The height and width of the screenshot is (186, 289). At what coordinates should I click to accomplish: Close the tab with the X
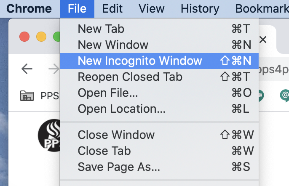click(263, 40)
